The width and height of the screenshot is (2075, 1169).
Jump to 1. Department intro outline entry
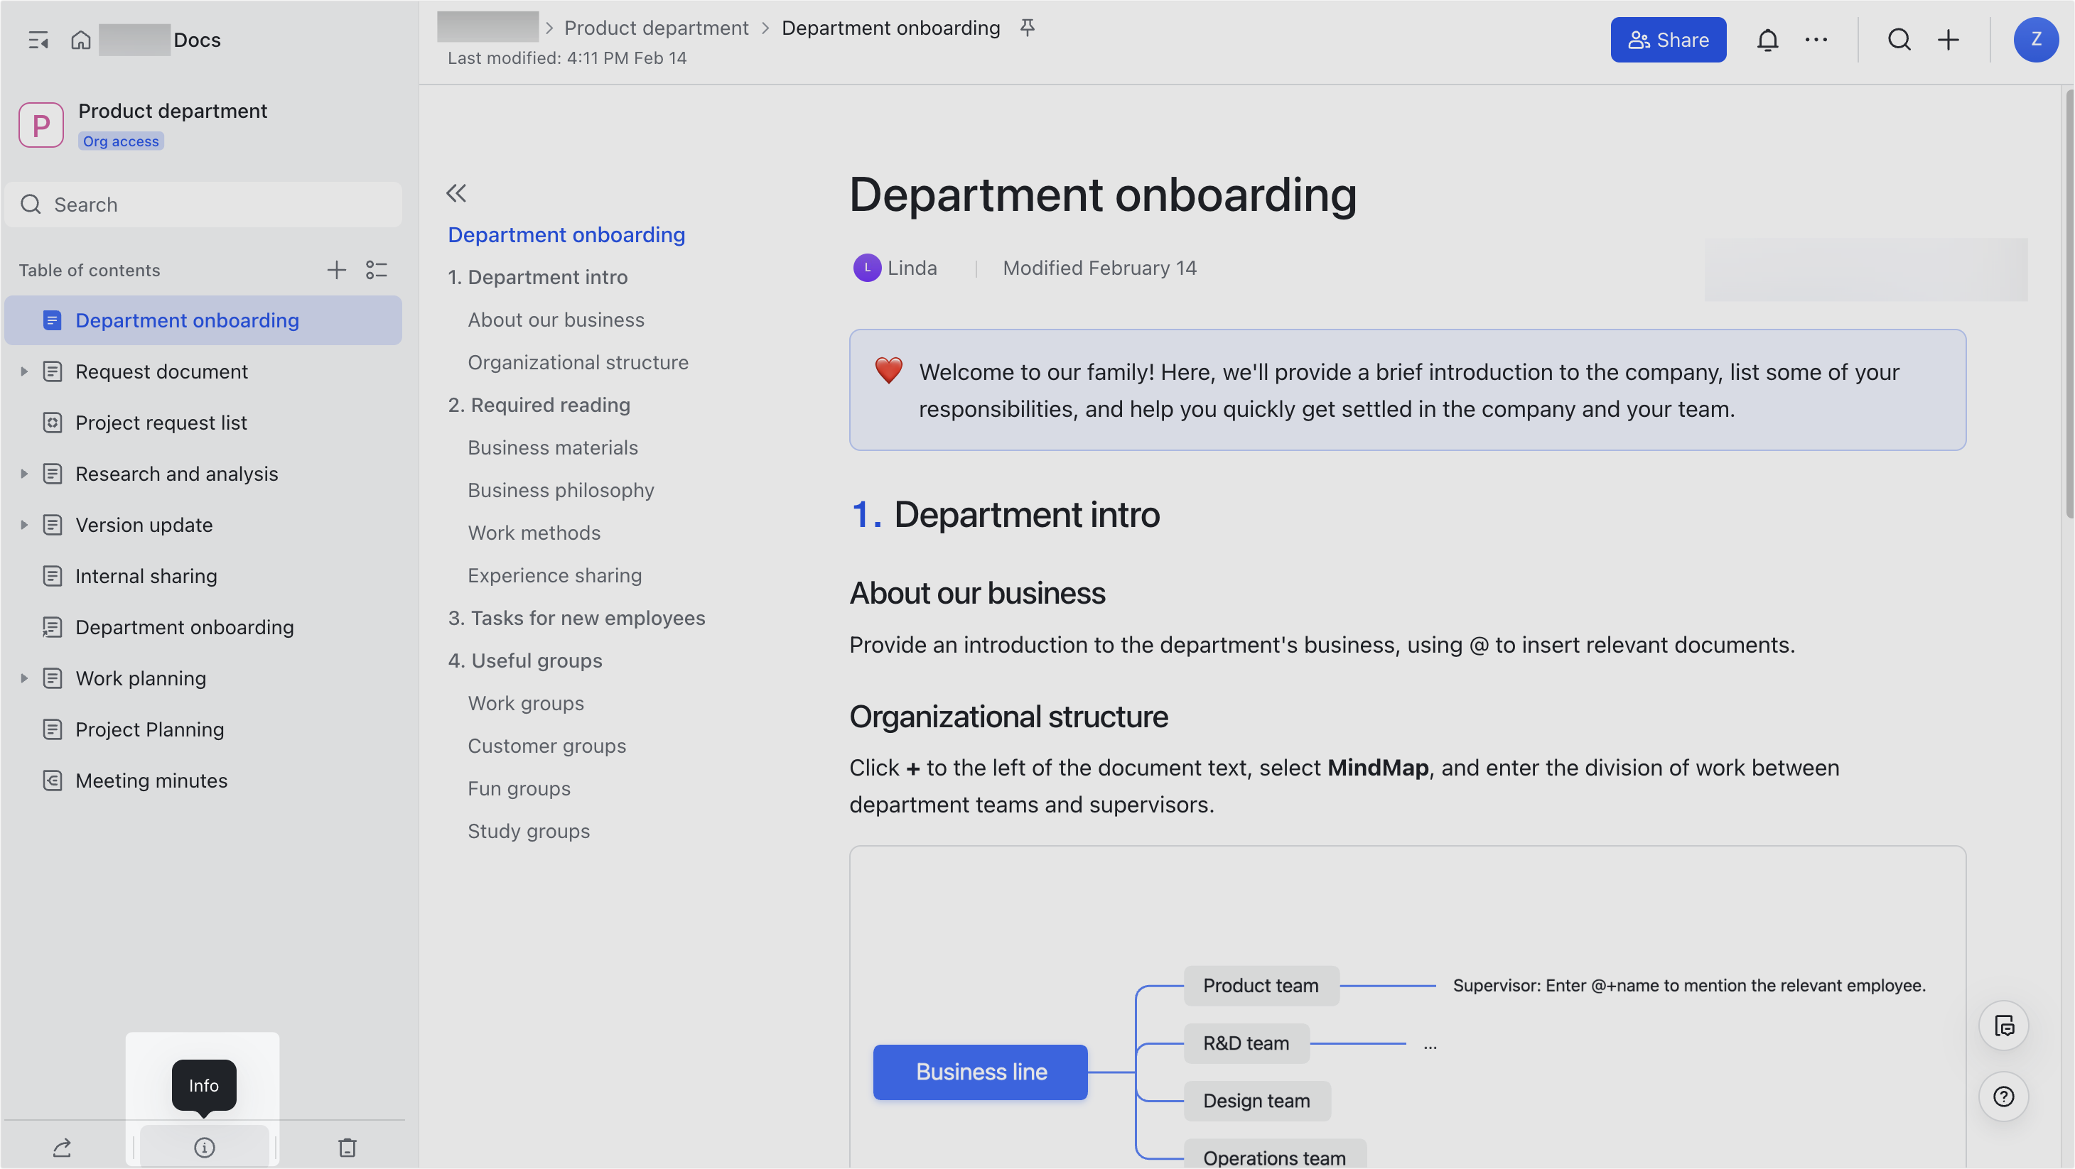pyautogui.click(x=537, y=277)
